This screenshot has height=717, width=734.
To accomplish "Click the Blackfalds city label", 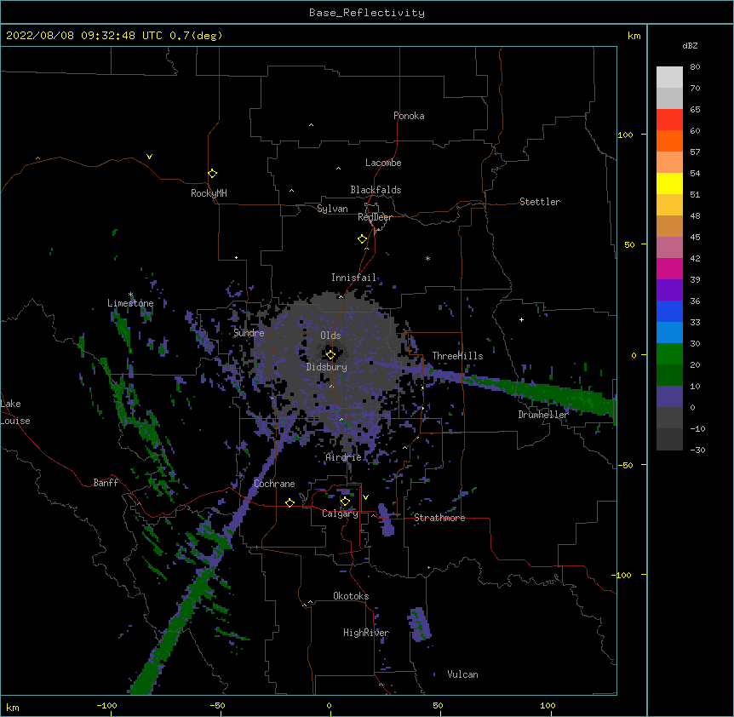I will 376,190.
